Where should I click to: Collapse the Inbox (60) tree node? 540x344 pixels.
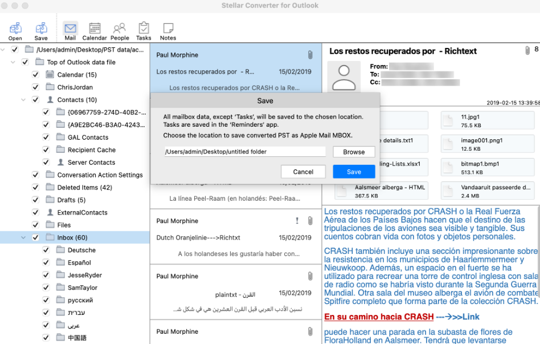[23, 237]
